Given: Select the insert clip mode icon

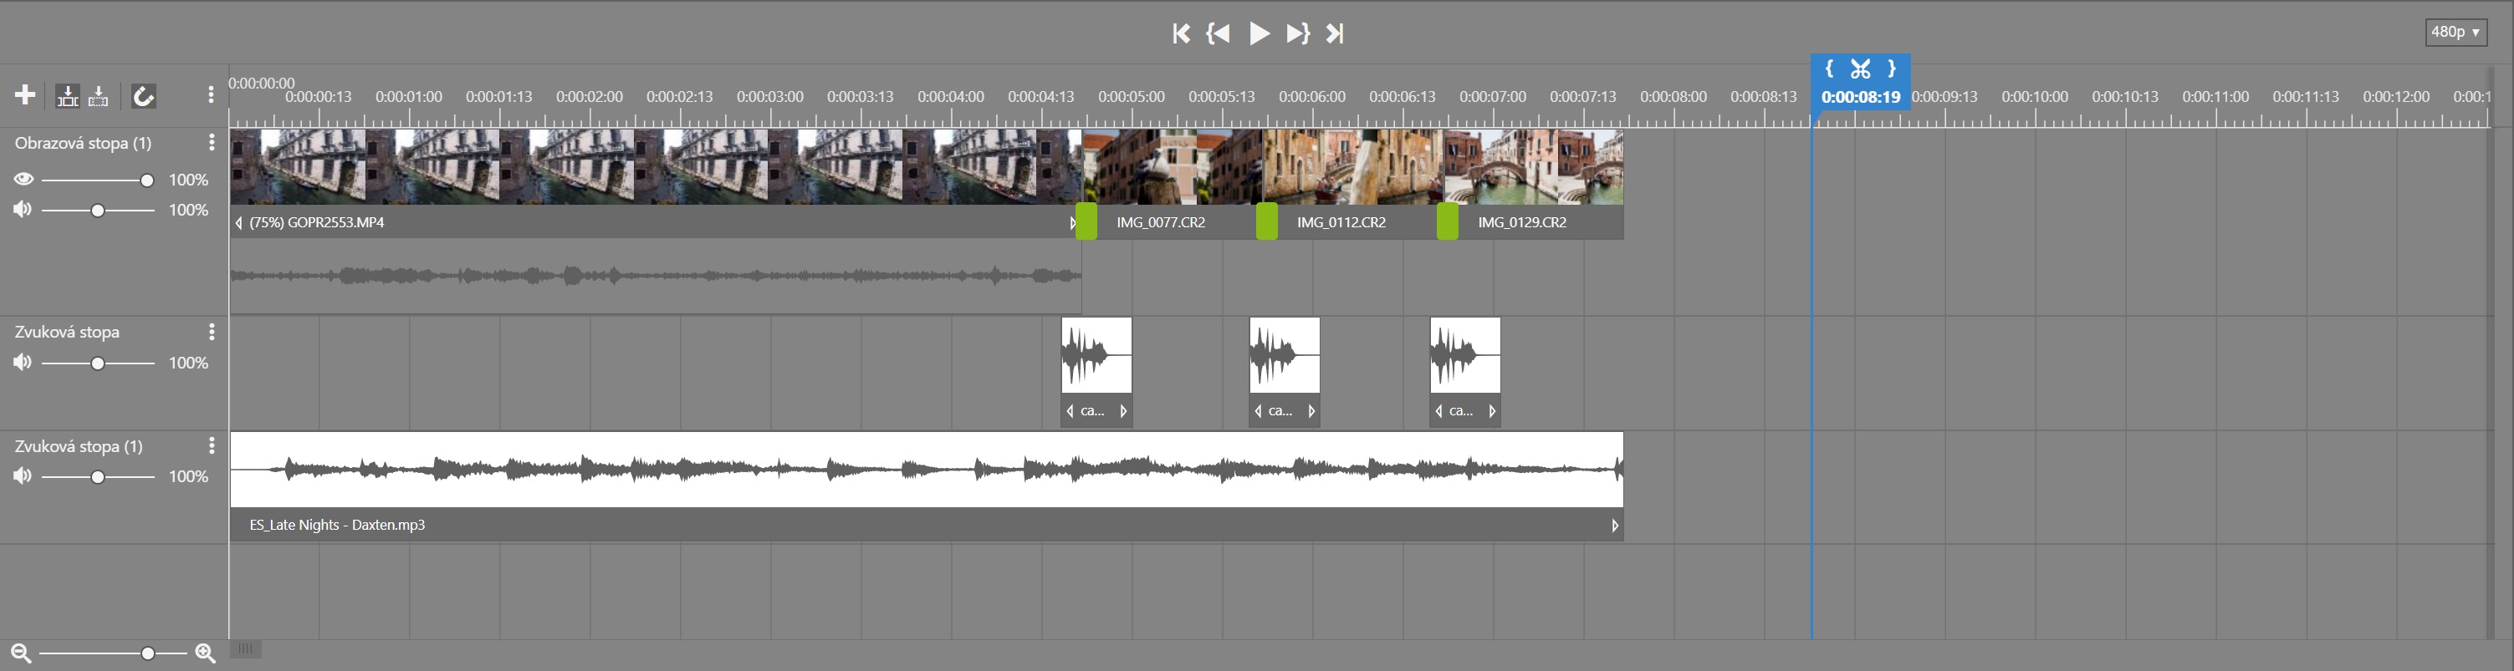Looking at the screenshot, I should click(68, 95).
